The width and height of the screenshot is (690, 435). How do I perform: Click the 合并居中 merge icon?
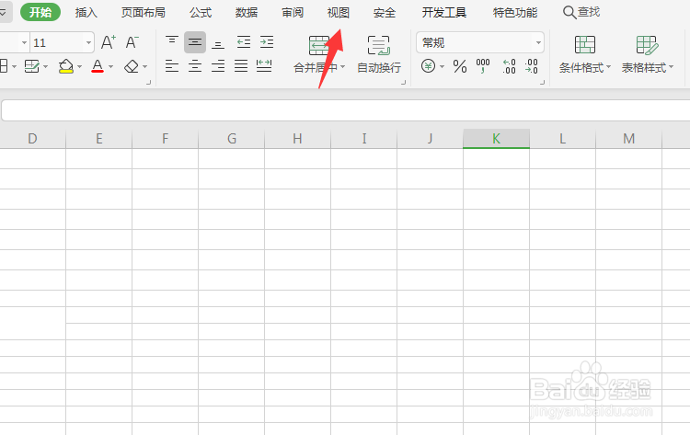pos(319,45)
